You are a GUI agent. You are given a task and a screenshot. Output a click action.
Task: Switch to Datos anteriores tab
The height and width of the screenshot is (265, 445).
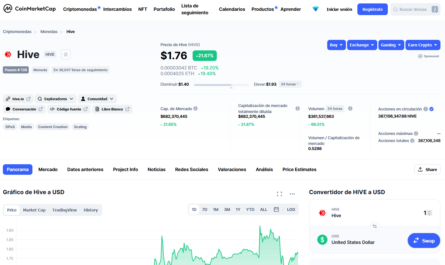(85, 169)
